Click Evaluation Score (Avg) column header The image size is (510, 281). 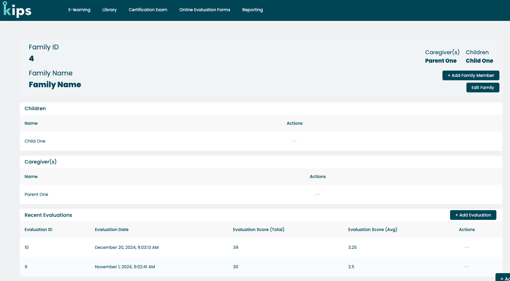coord(373,230)
